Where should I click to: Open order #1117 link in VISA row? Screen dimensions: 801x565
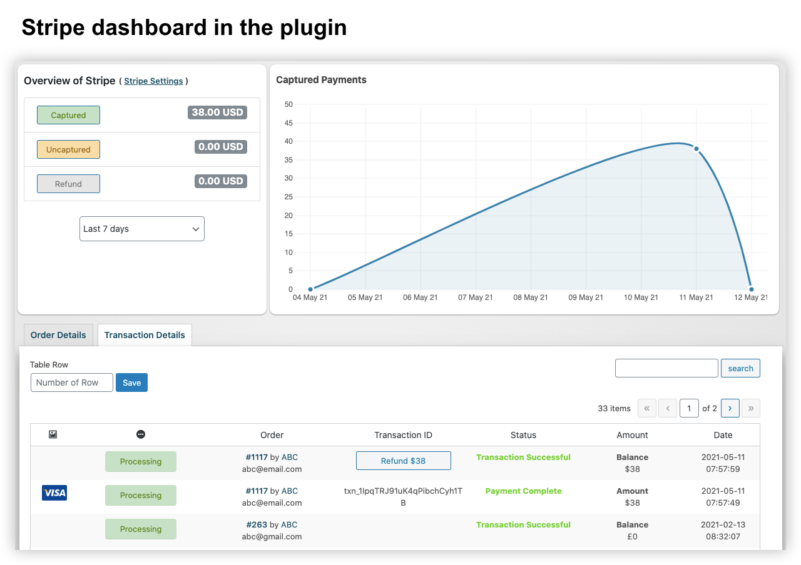tap(257, 491)
